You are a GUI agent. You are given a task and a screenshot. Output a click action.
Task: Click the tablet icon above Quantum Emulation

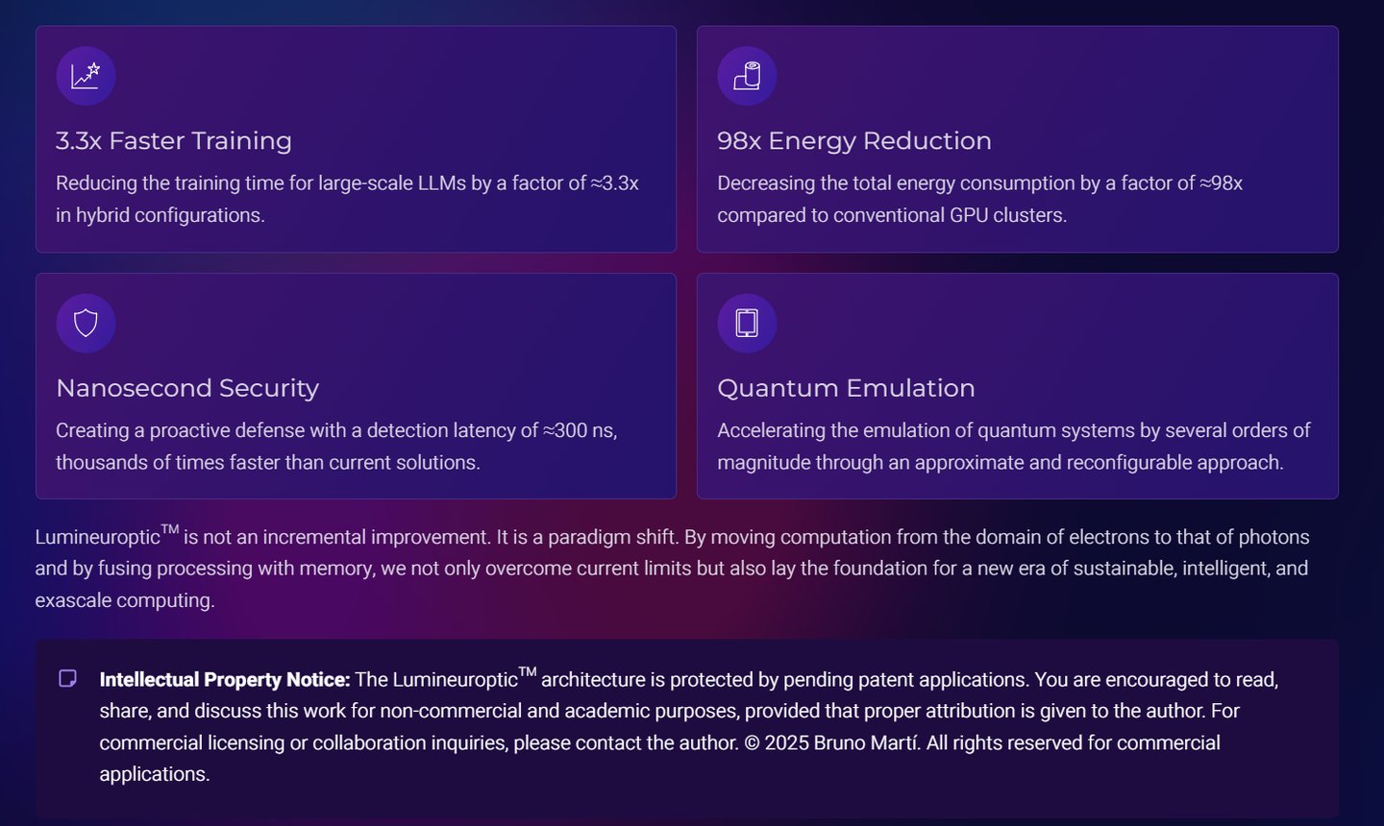pos(747,323)
